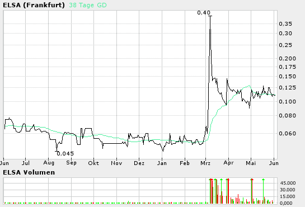Click the '0,175' price axis label
305x207 pixels.
pos(287,67)
